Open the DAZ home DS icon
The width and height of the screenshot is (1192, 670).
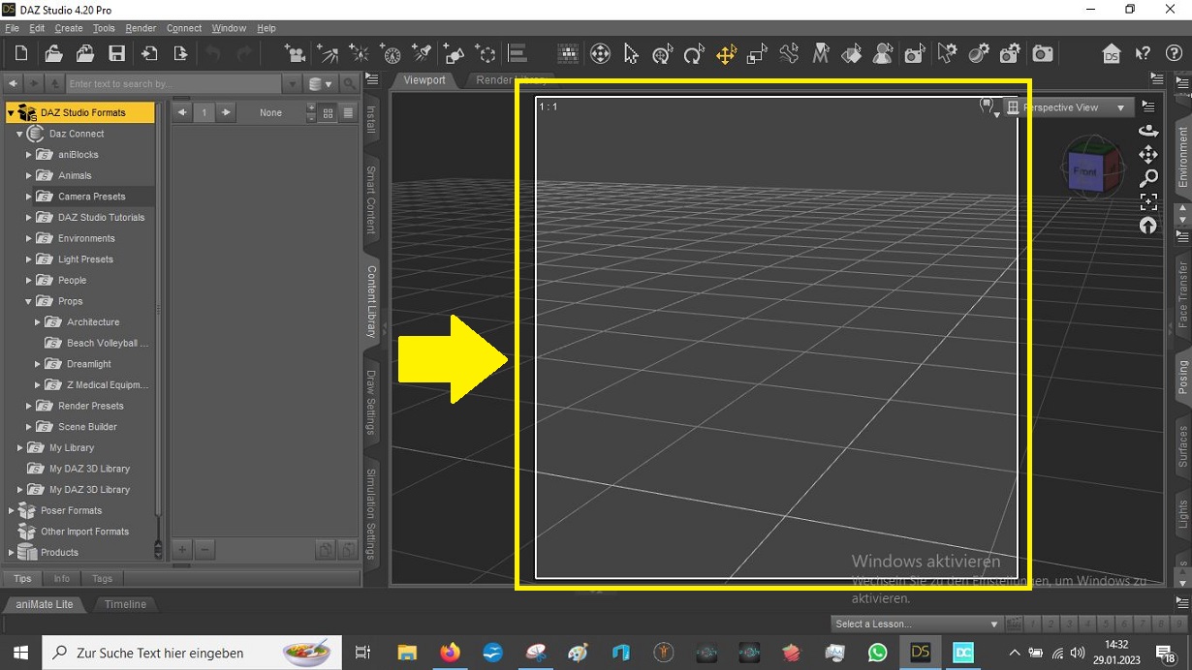tap(1112, 54)
